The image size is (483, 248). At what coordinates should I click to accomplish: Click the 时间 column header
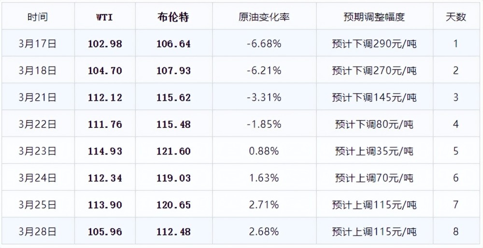(38, 17)
